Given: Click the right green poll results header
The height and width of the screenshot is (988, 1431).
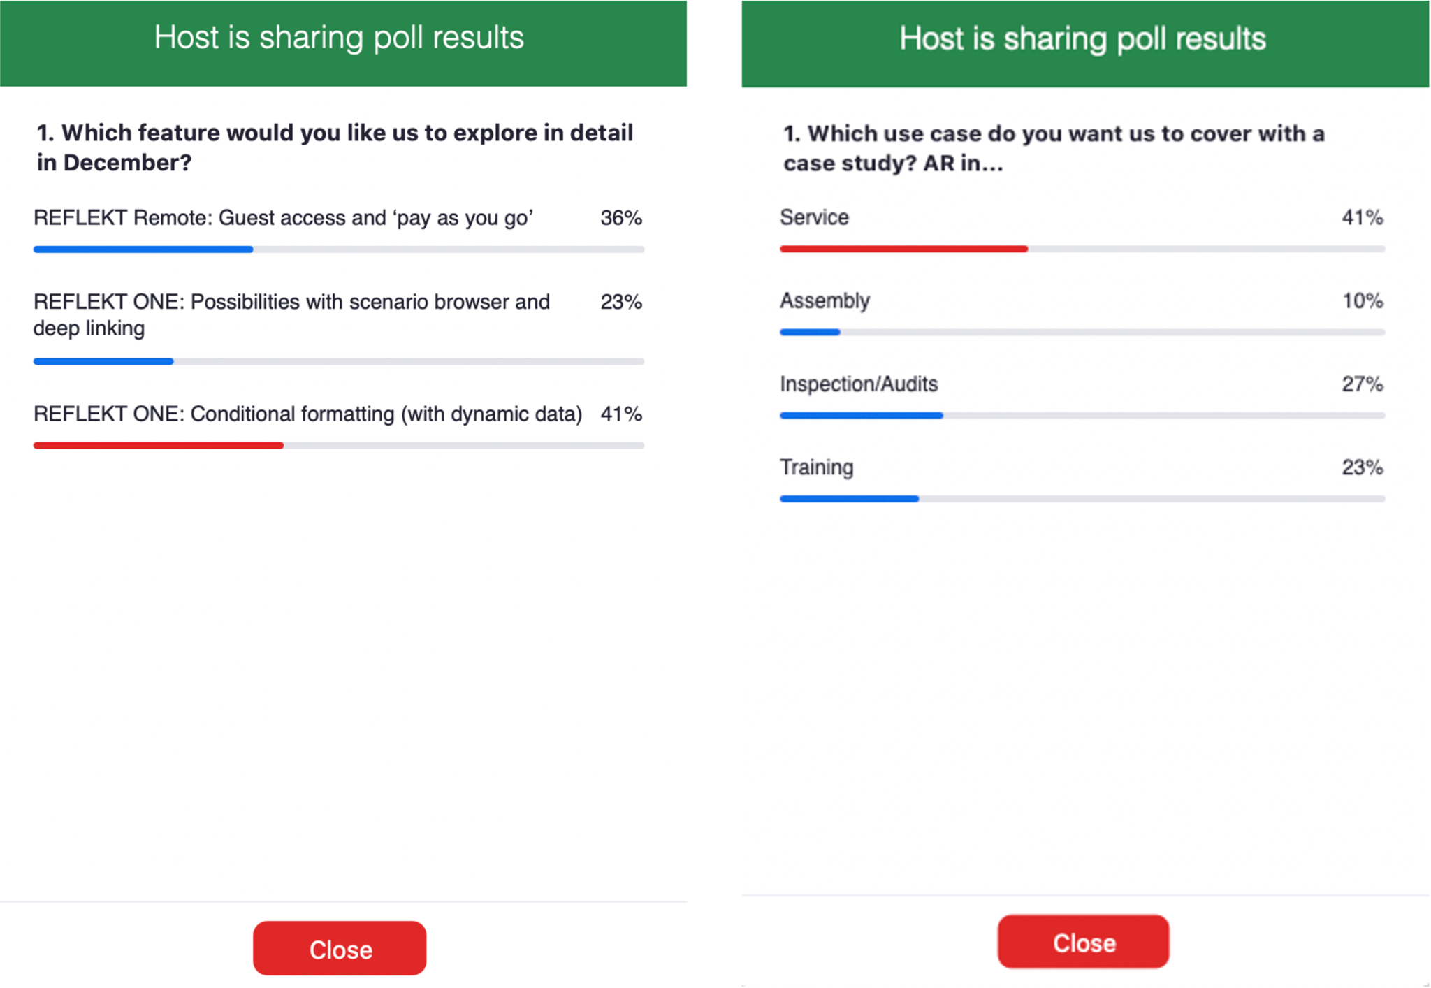Looking at the screenshot, I should coord(1085,43).
